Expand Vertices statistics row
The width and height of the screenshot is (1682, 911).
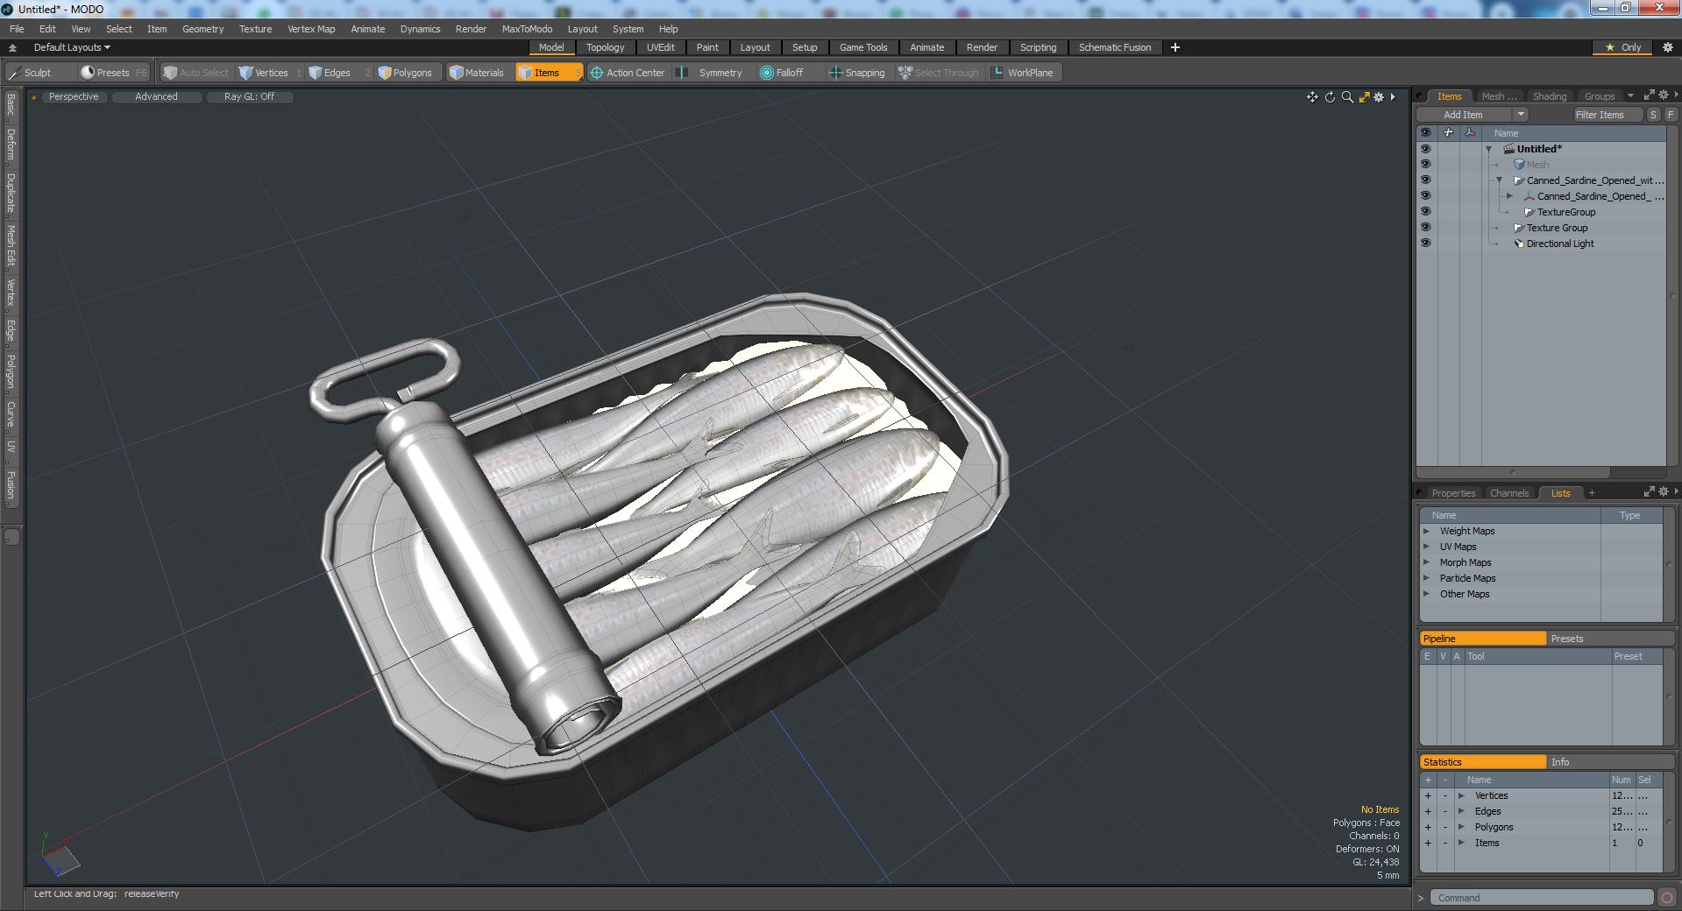click(1461, 795)
